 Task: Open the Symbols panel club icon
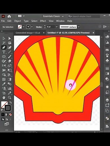[107, 60]
